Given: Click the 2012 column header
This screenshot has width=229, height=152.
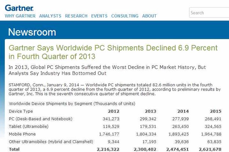Looking at the screenshot, I should pos(113,111).
